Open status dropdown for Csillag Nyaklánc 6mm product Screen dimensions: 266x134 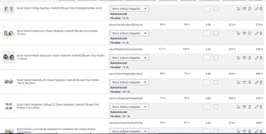129,9
